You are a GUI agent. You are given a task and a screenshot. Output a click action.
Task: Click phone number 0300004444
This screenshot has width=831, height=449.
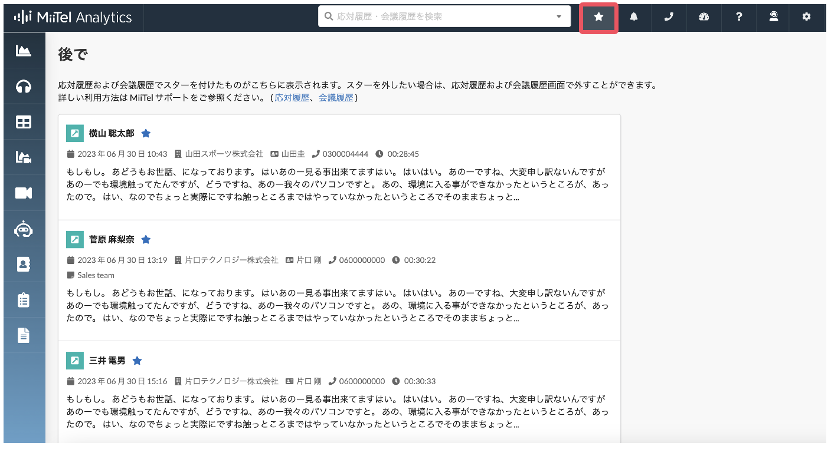pos(345,154)
